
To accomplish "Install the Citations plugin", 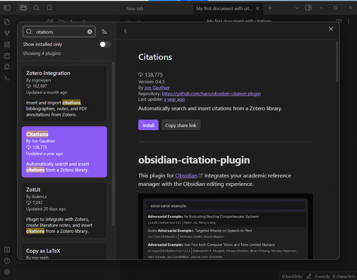I will pos(148,125).
